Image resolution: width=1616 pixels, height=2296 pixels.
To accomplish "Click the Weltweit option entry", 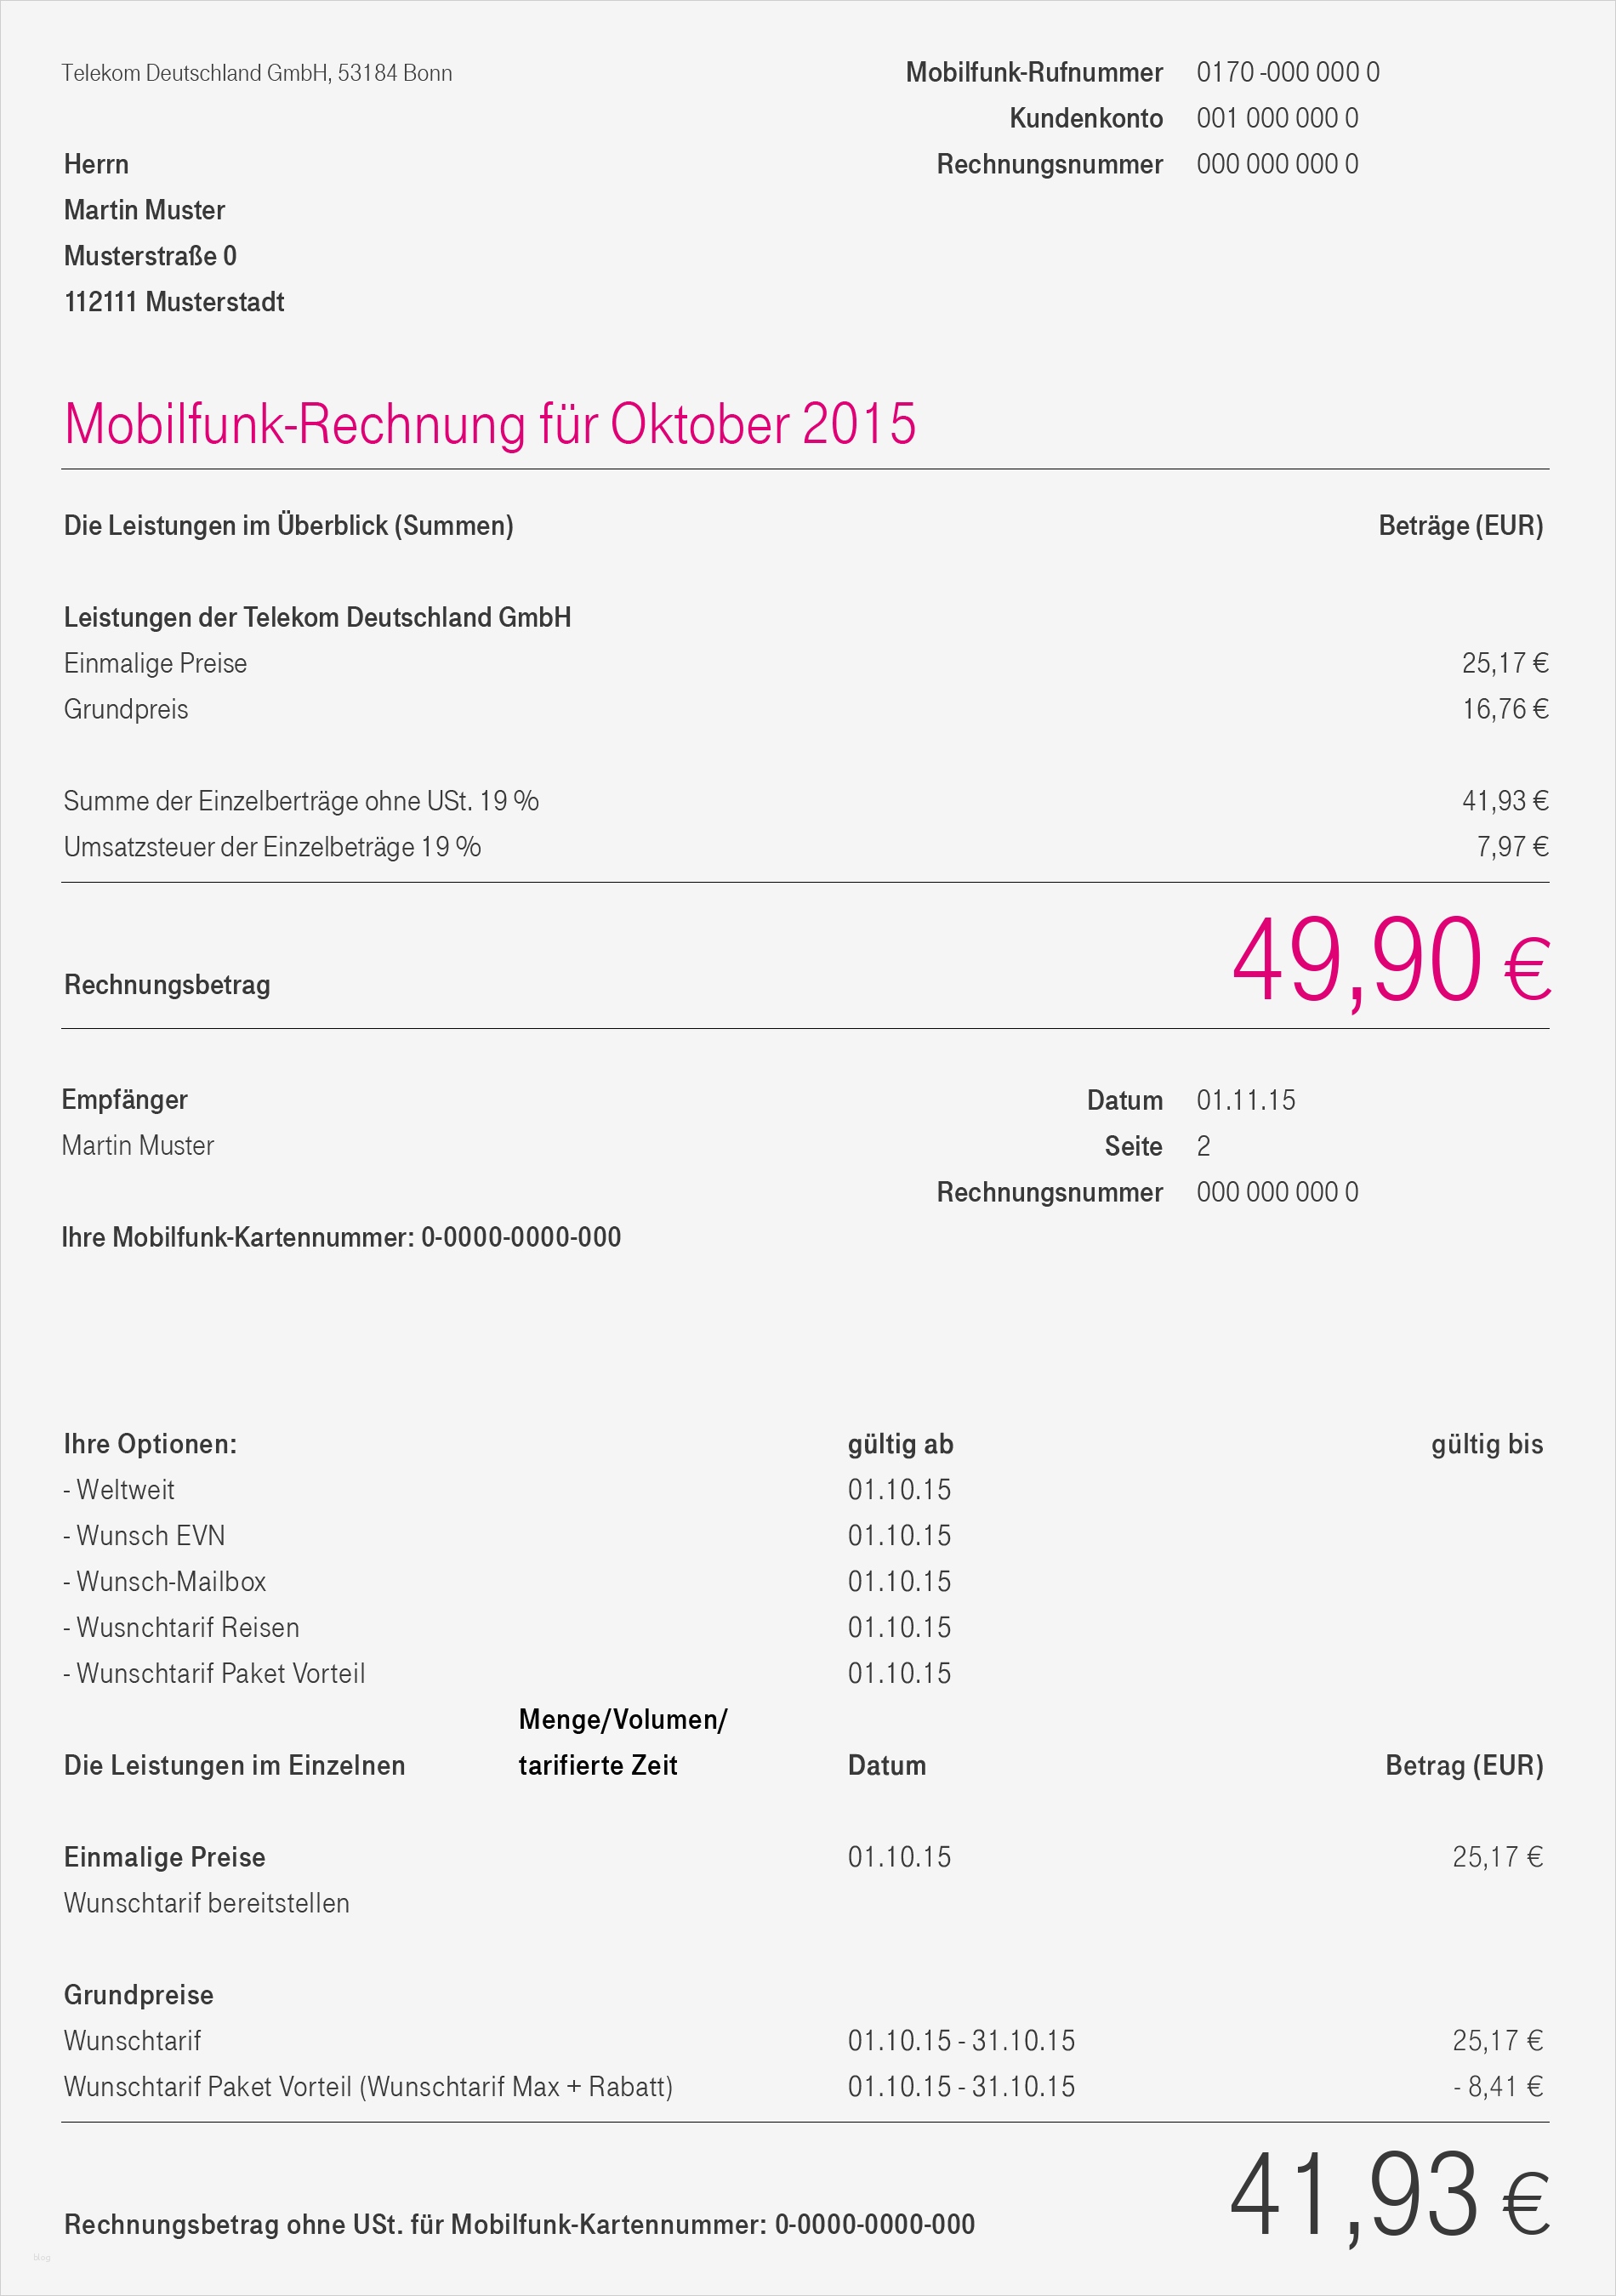I will click(x=120, y=1490).
